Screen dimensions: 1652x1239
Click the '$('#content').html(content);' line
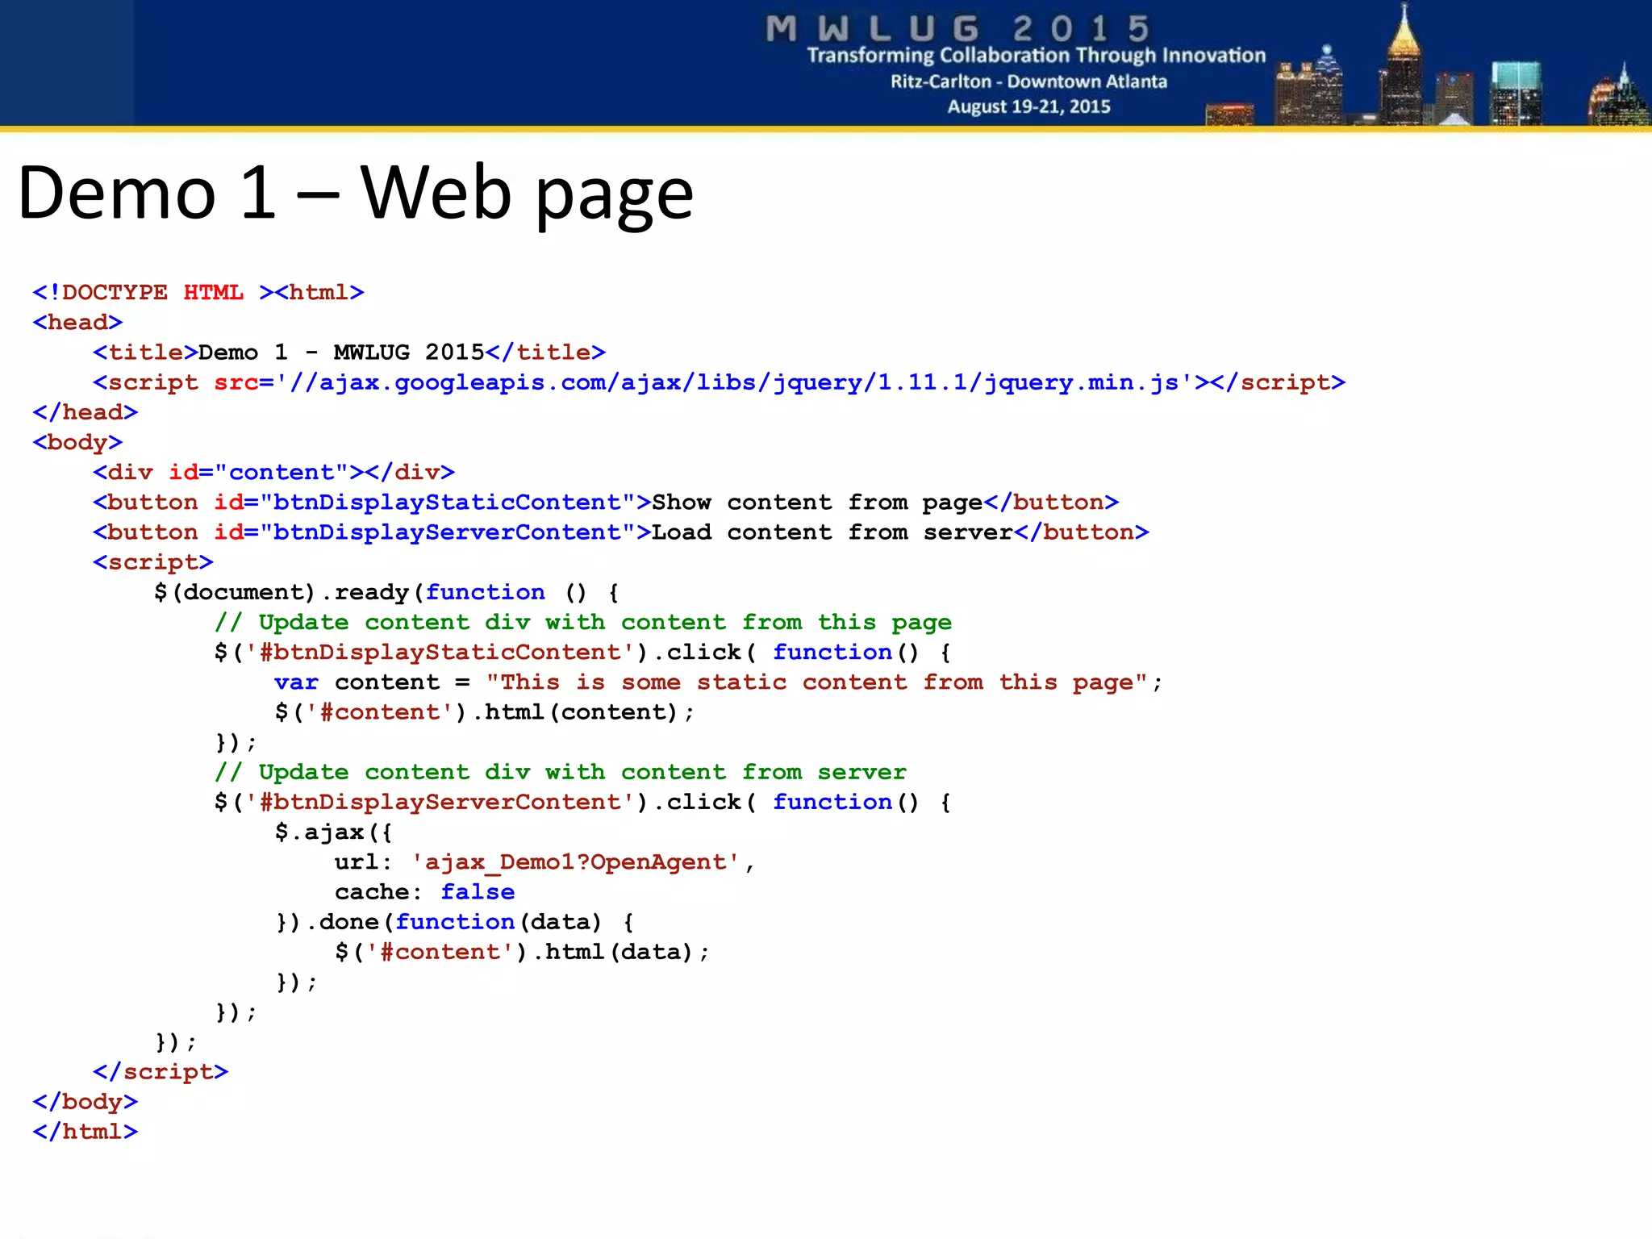click(484, 712)
